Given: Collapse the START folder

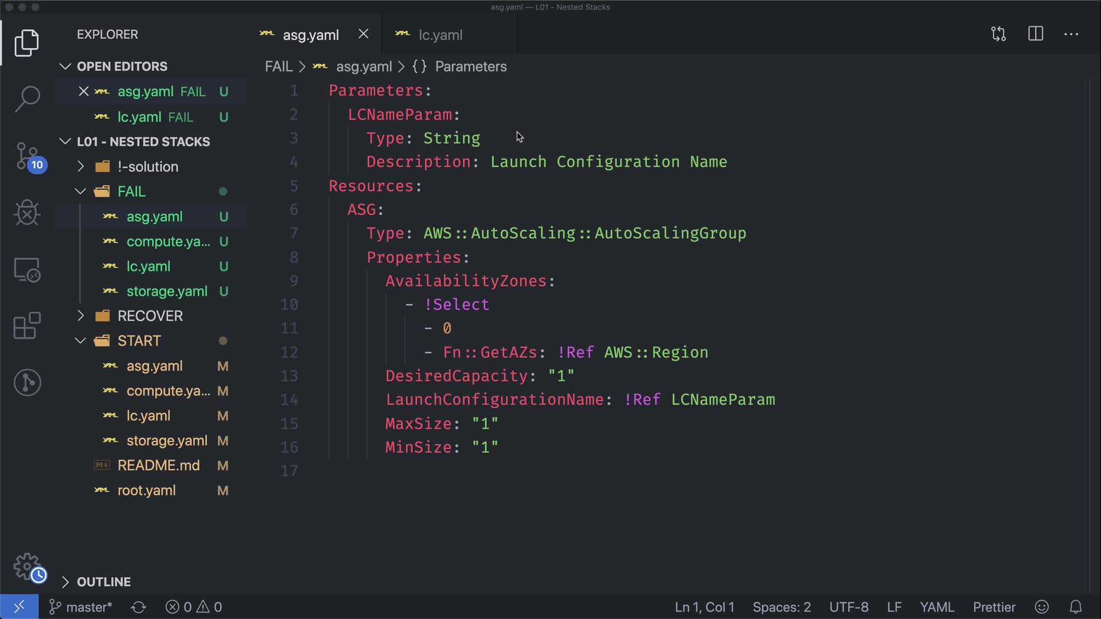Looking at the screenshot, I should (81, 341).
